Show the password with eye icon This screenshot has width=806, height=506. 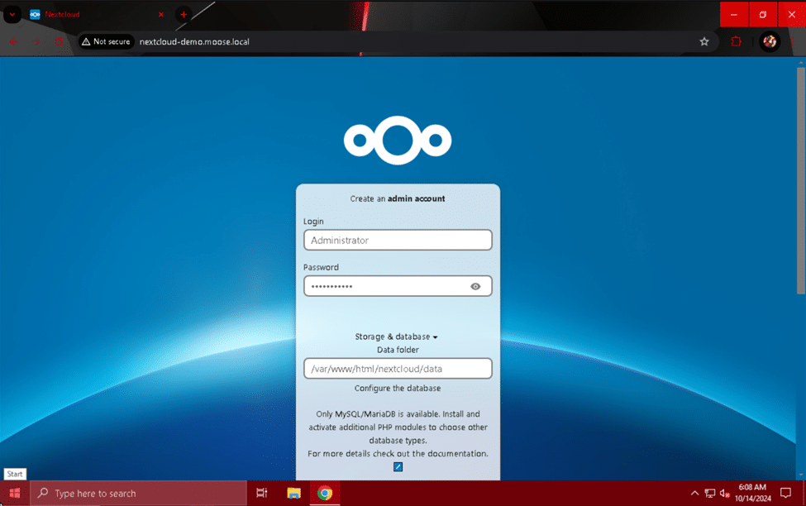[x=475, y=286]
